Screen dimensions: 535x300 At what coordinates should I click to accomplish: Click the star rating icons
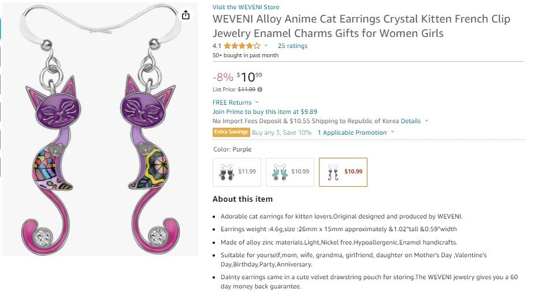(242, 46)
